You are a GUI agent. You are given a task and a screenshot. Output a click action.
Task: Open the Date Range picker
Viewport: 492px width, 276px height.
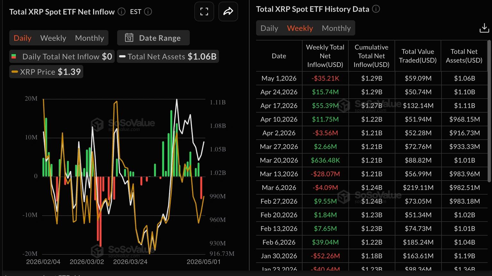(153, 38)
